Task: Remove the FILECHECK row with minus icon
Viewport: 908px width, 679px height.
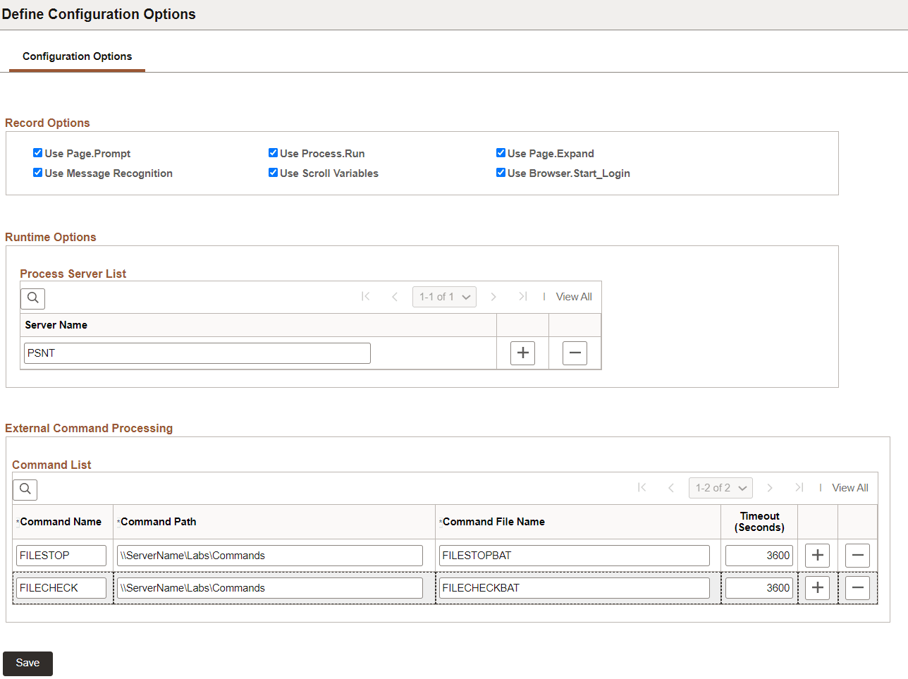Action: pos(857,587)
